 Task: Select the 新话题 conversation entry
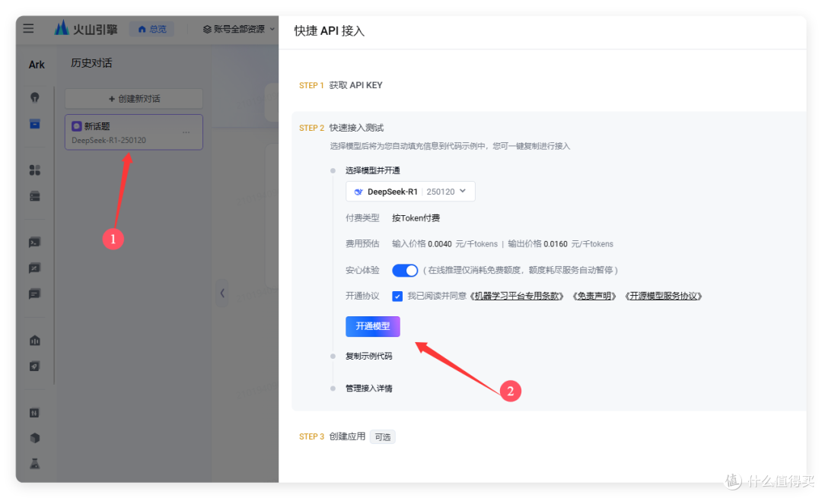coord(134,132)
